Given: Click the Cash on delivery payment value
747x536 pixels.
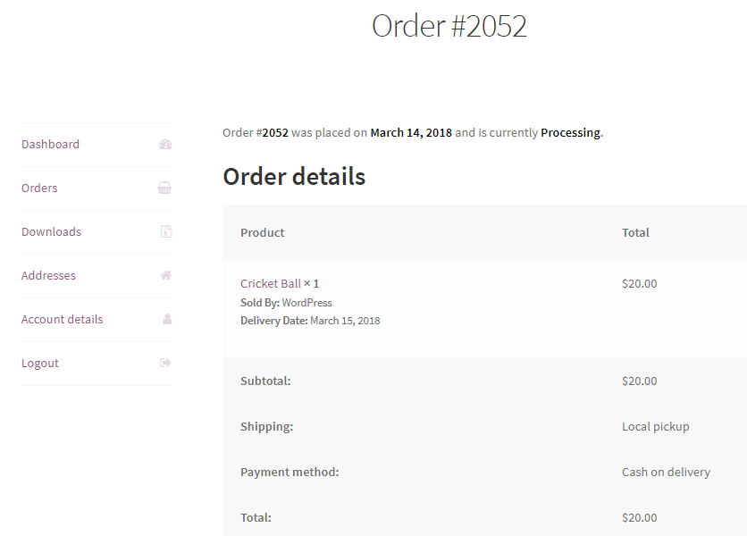Looking at the screenshot, I should tap(666, 473).
